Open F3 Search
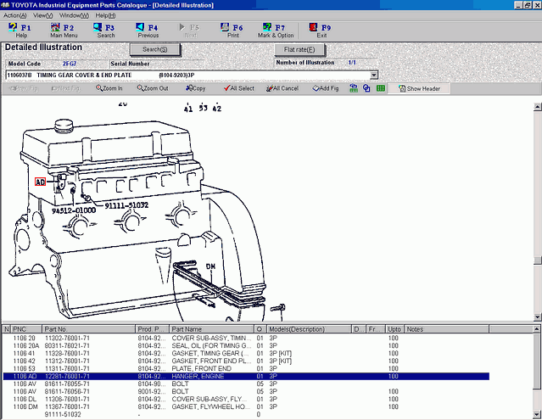The image size is (542, 420). [x=105, y=31]
